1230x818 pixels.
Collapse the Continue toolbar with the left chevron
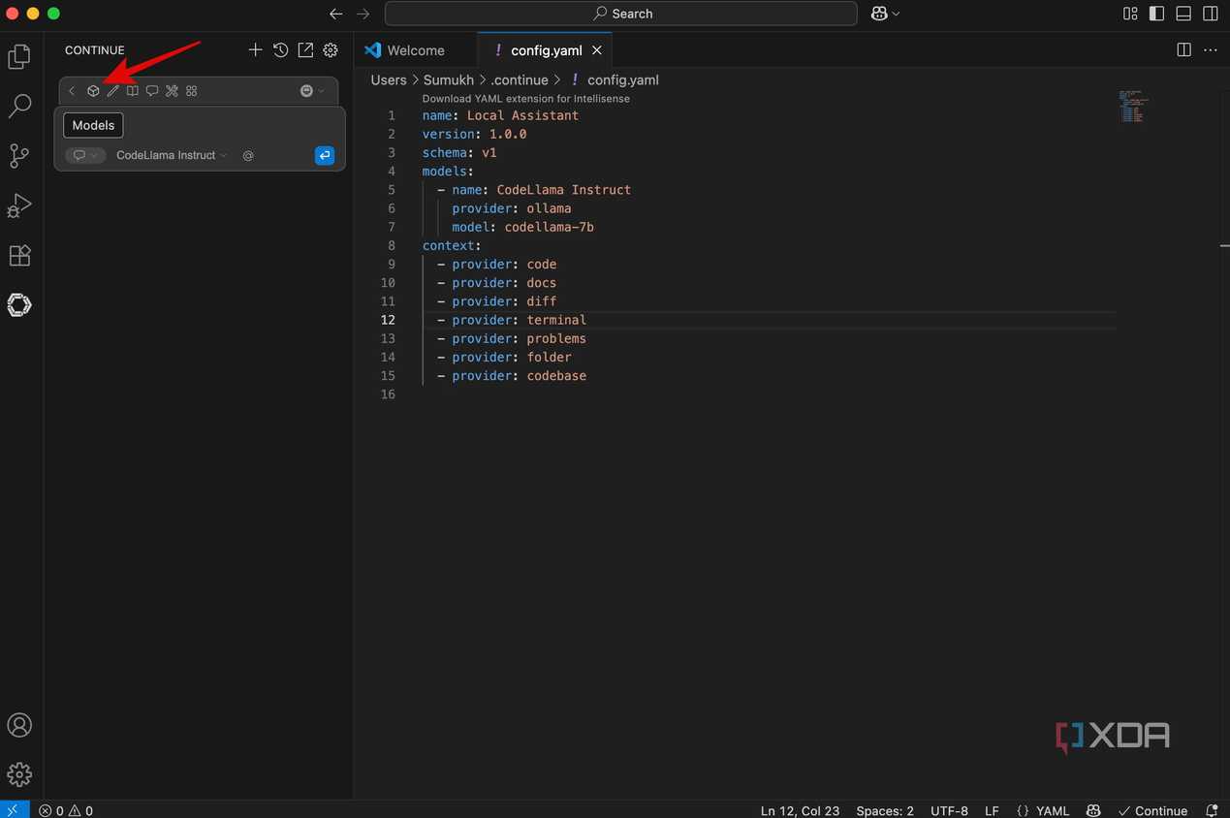point(72,91)
